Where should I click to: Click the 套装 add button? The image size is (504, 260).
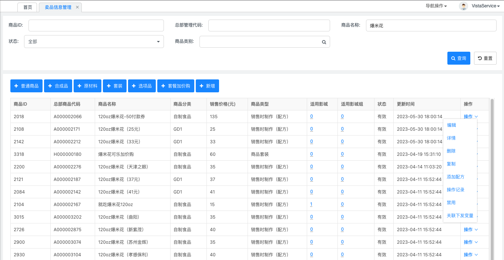tap(115, 86)
